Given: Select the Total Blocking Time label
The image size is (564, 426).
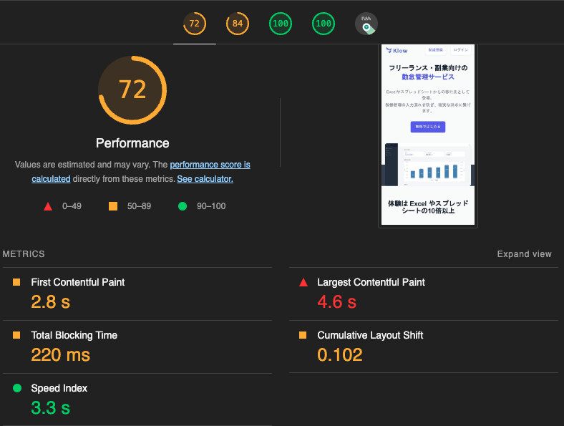Looking at the screenshot, I should 74,335.
